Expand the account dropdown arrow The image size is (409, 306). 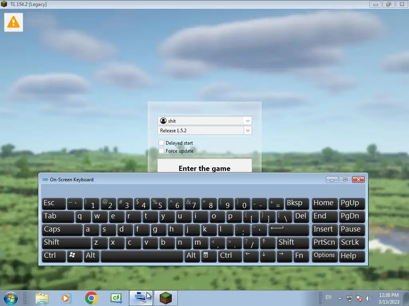tap(248, 121)
